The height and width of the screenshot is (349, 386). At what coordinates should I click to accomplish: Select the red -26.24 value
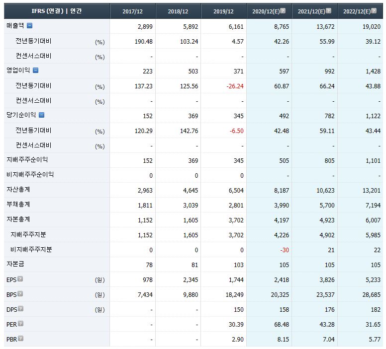point(235,86)
